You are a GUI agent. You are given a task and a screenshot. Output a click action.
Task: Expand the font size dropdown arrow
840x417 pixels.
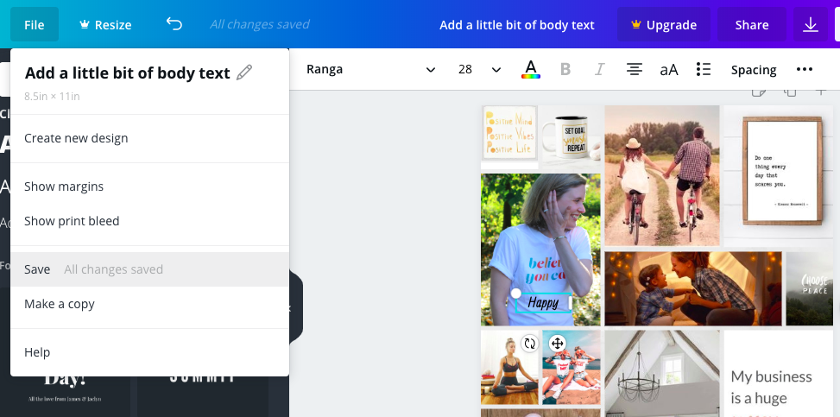496,70
